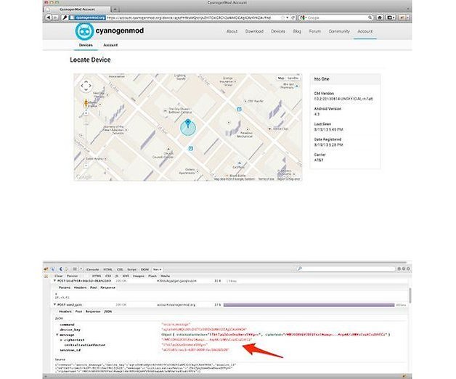Click the key icon beside address bar
456x379 pixels.
pyautogui.click(x=65, y=17)
